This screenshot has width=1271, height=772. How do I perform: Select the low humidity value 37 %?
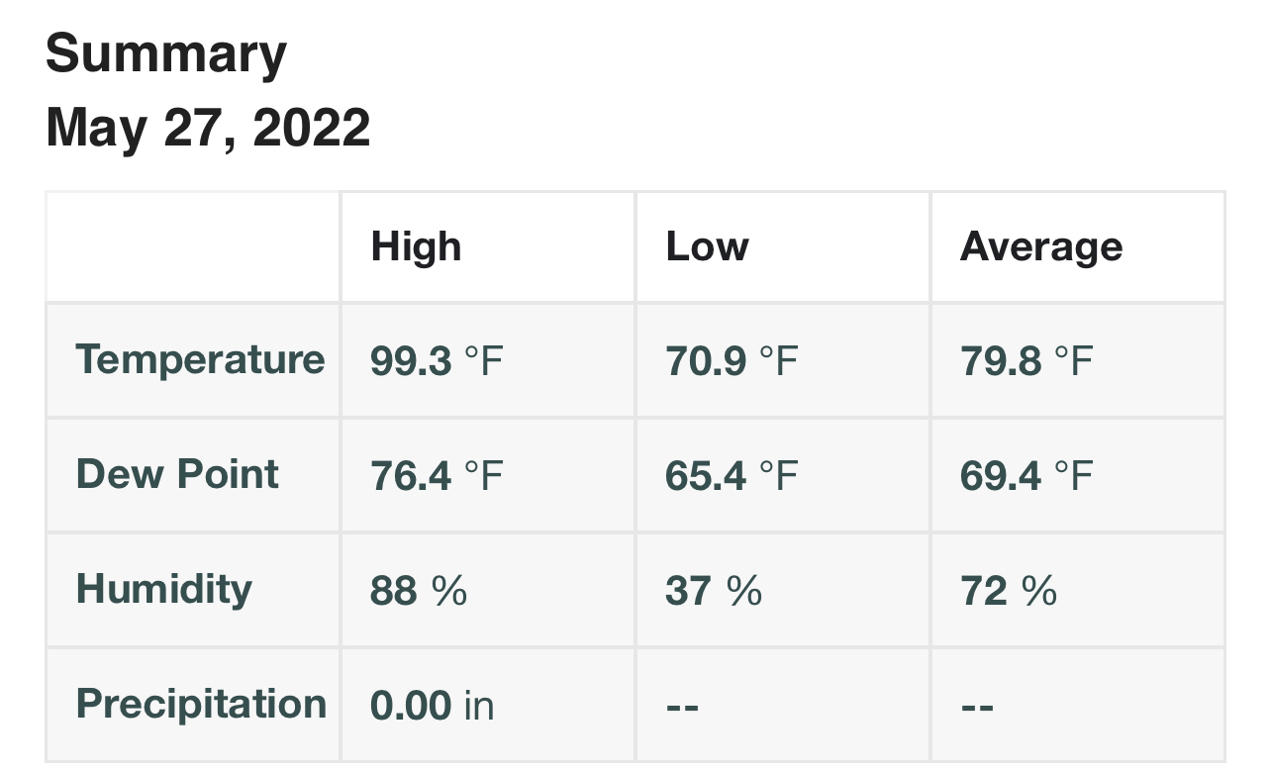714,591
